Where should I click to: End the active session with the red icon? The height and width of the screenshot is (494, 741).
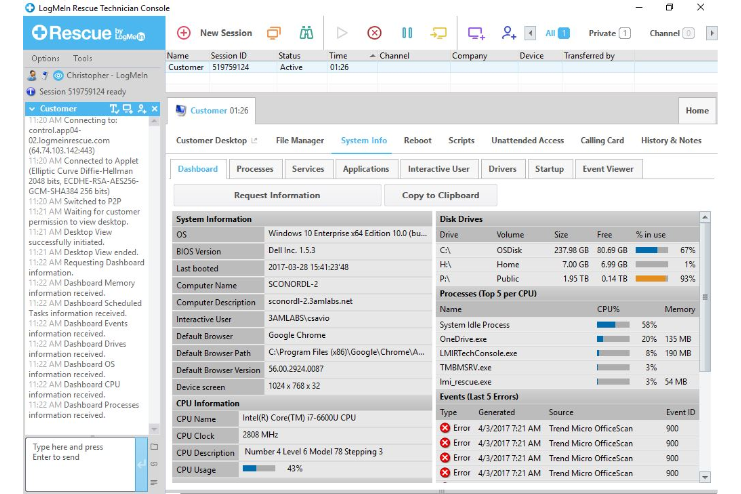click(x=374, y=33)
